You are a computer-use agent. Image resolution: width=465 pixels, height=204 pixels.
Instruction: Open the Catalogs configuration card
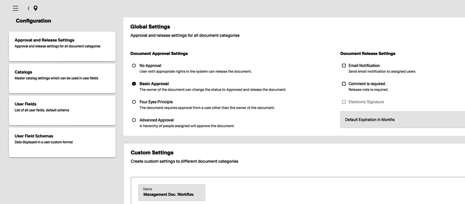tap(62, 78)
